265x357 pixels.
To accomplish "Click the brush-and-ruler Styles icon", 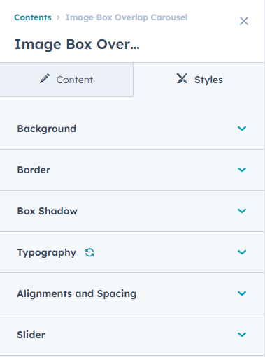I will tap(182, 78).
